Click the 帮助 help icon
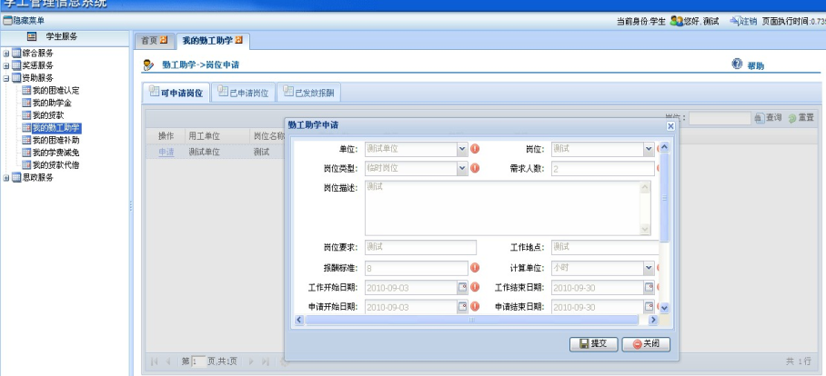 [737, 65]
